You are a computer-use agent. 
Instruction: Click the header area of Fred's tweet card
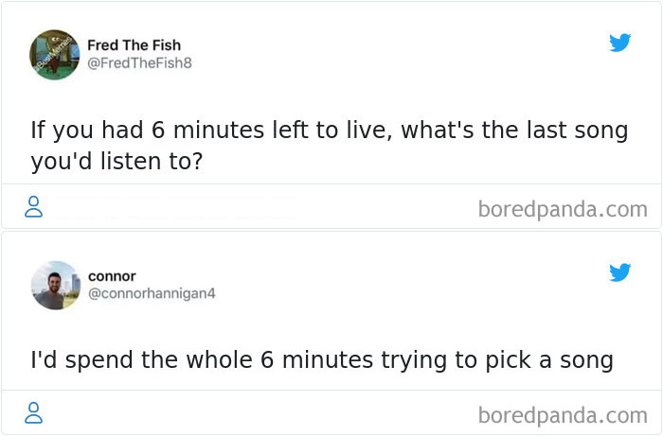(331, 55)
